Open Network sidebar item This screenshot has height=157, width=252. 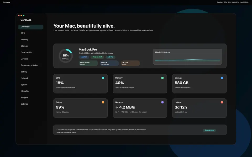pyautogui.click(x=24, y=78)
